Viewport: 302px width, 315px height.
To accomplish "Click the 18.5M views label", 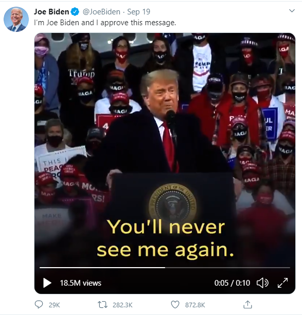I will pos(81,283).
